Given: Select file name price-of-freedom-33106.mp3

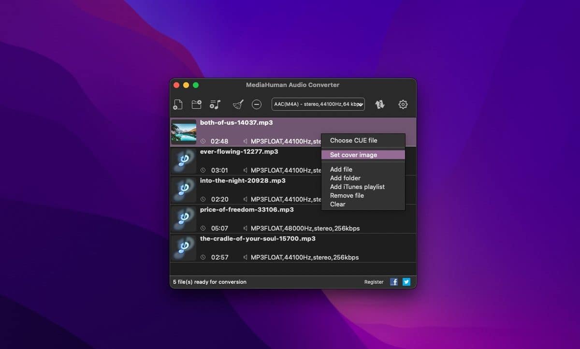Looking at the screenshot, I should tap(246, 210).
